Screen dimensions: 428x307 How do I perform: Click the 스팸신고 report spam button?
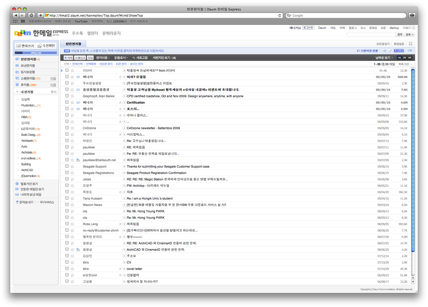(x=80, y=58)
